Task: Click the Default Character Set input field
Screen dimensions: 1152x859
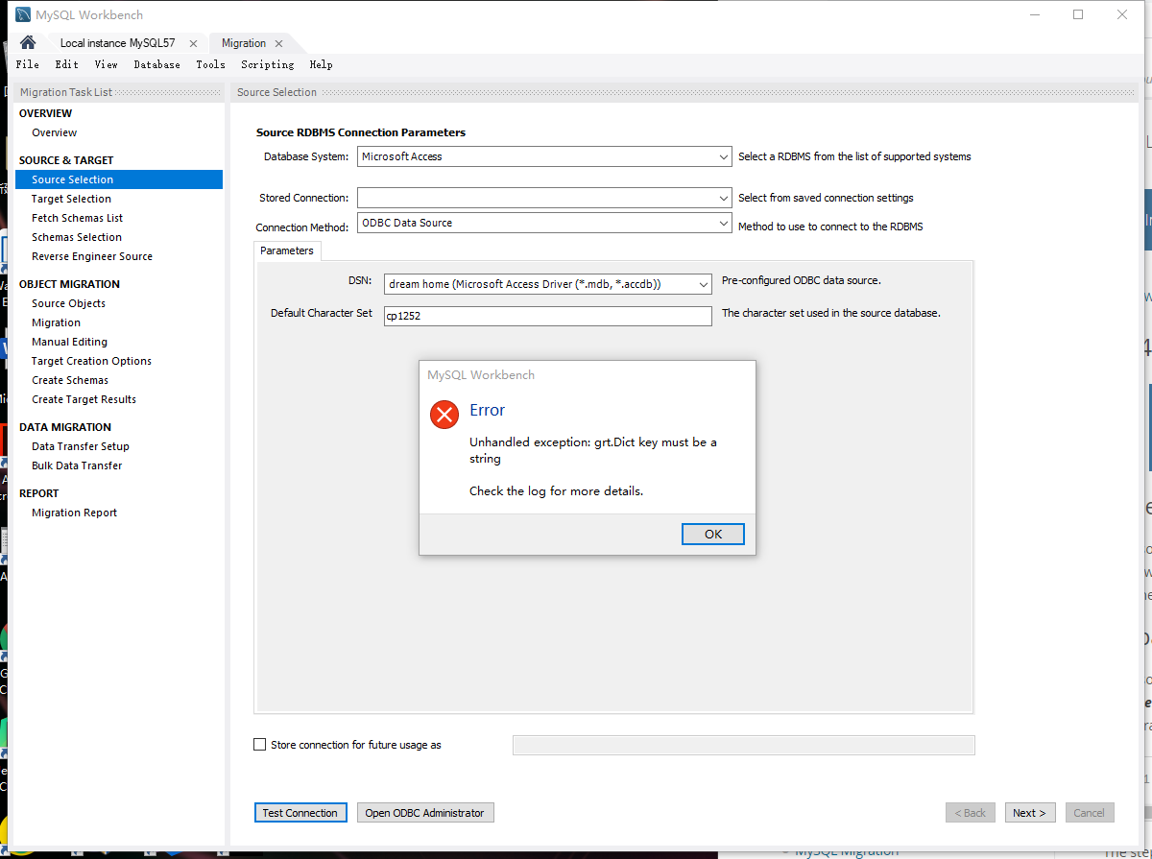Action: coord(547,315)
